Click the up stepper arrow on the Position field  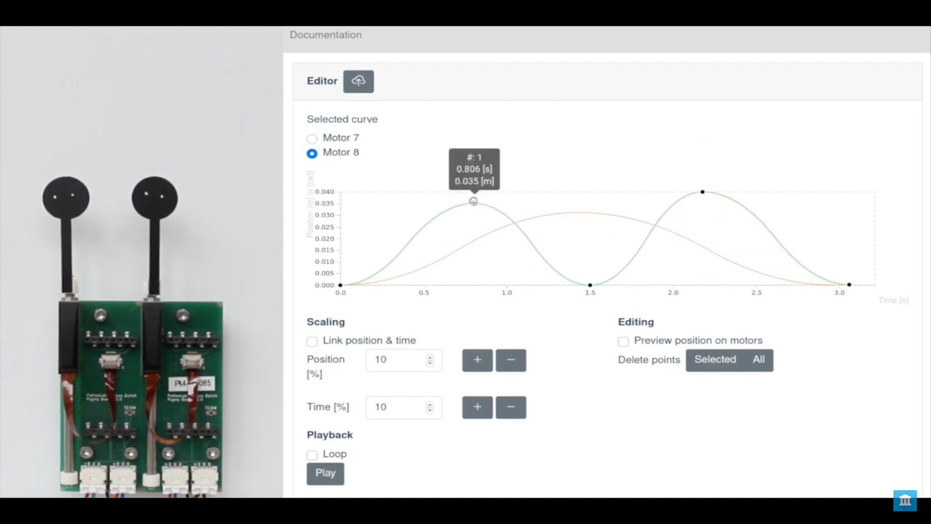point(430,358)
